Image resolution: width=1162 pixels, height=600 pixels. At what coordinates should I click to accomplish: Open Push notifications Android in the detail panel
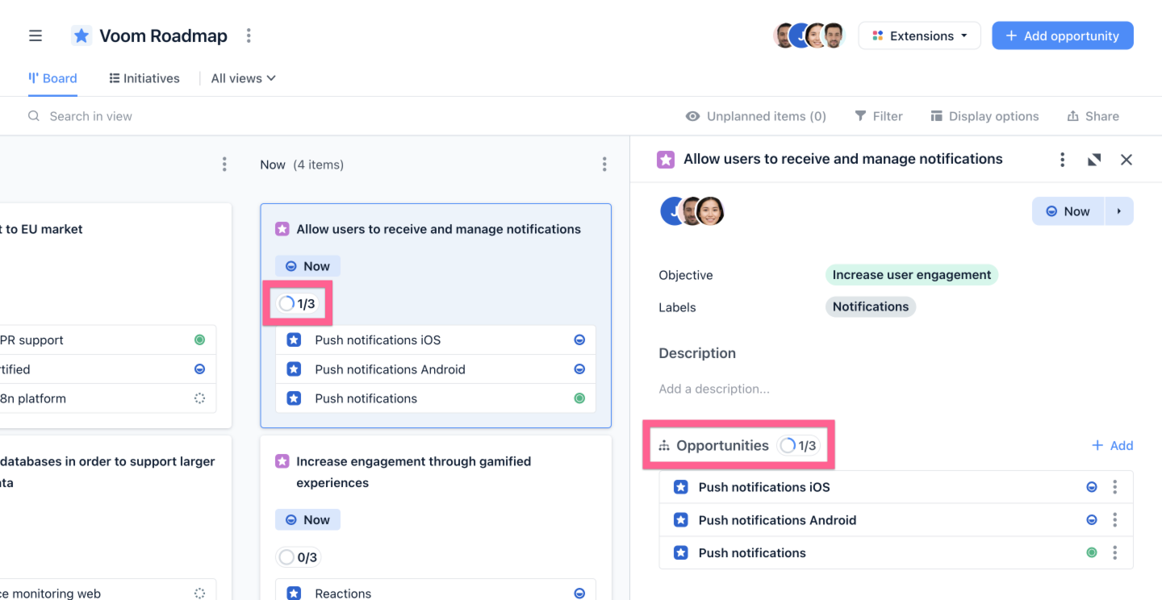tap(896, 520)
